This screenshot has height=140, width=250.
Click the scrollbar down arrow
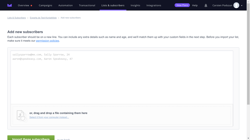[248, 138]
